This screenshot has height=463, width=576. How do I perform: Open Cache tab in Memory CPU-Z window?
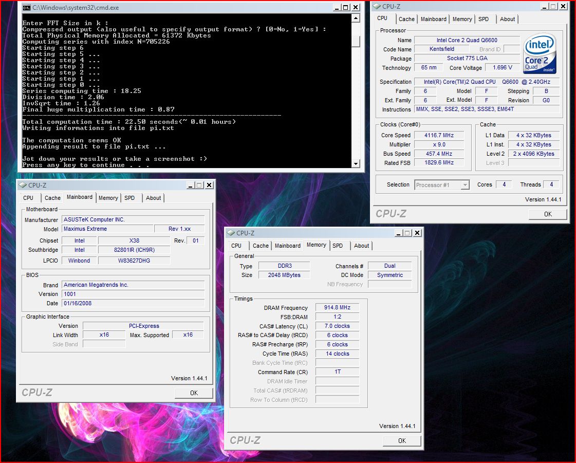pyautogui.click(x=261, y=246)
